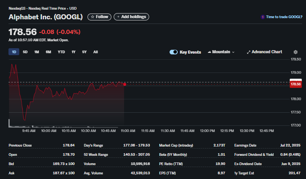Click the Earnings Date Jul 22, 2025
This screenshot has width=306, height=179.
(290, 145)
